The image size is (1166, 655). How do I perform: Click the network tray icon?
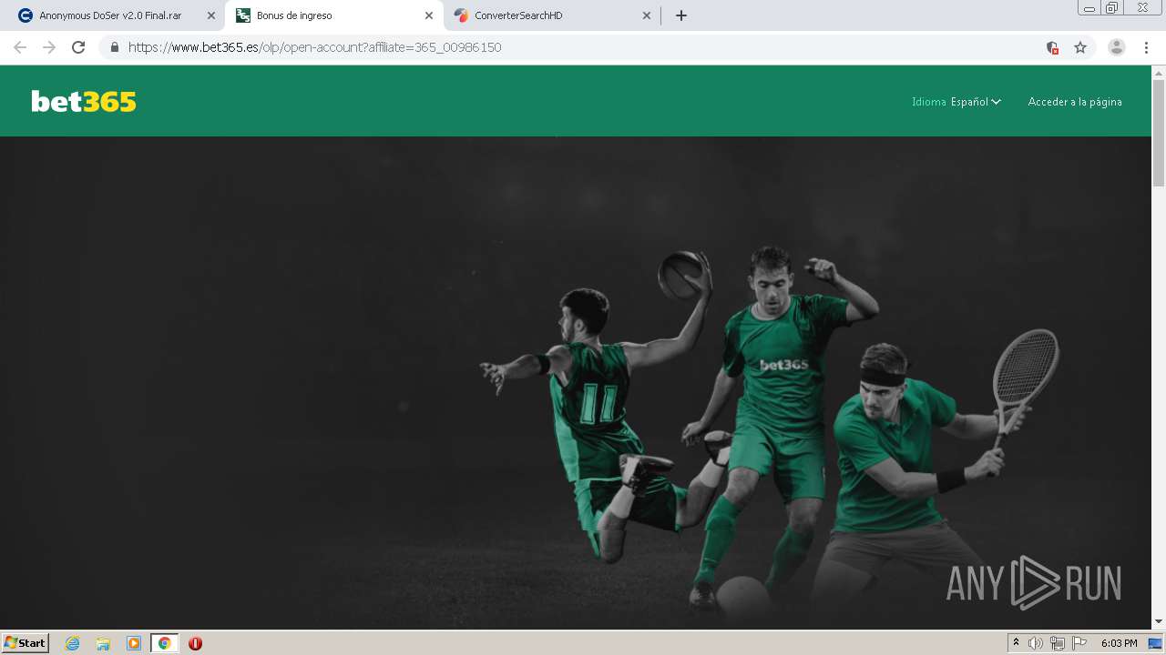coord(1058,643)
